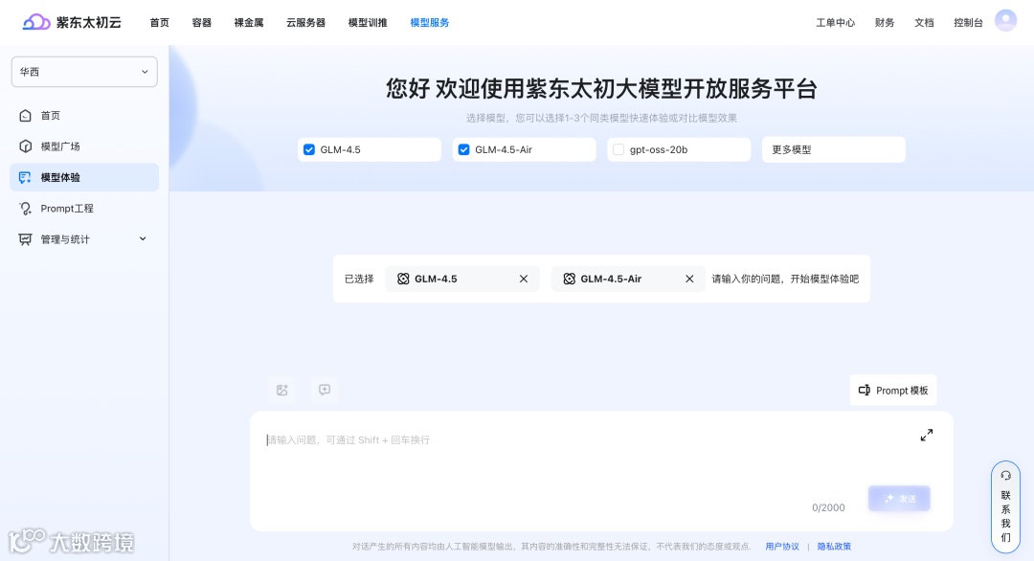This screenshot has height=561, width=1034.
Task: Click the 0/2000 character counter
Action: [x=828, y=507]
